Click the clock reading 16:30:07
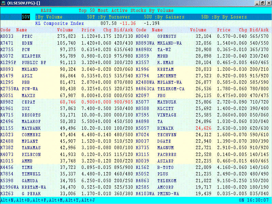The image size is (272, 204). (258, 200)
